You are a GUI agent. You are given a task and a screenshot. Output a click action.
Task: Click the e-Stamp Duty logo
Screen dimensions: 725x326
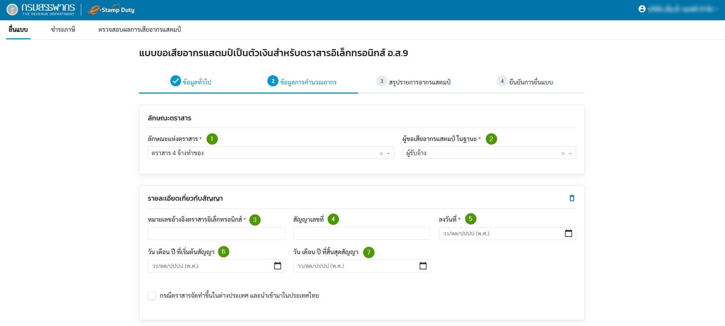coord(111,10)
